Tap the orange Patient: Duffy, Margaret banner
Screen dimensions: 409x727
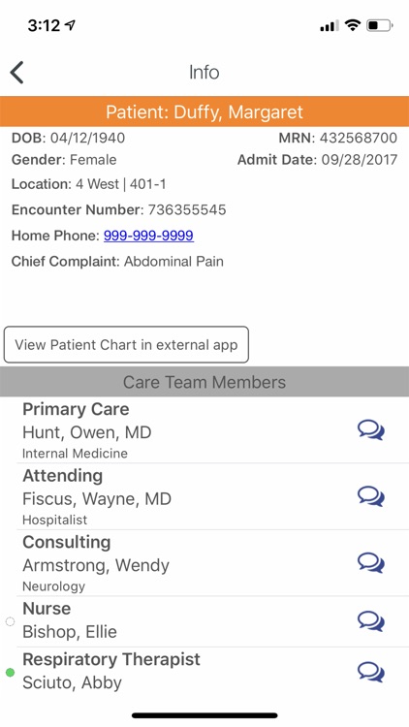coord(204,111)
